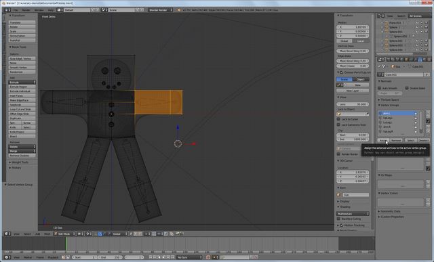Viewport: 434px width, 262px height.
Task: Open the File menu
Action: (16, 10)
